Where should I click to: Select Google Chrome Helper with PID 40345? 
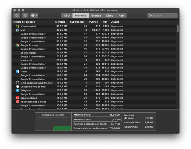94,38
